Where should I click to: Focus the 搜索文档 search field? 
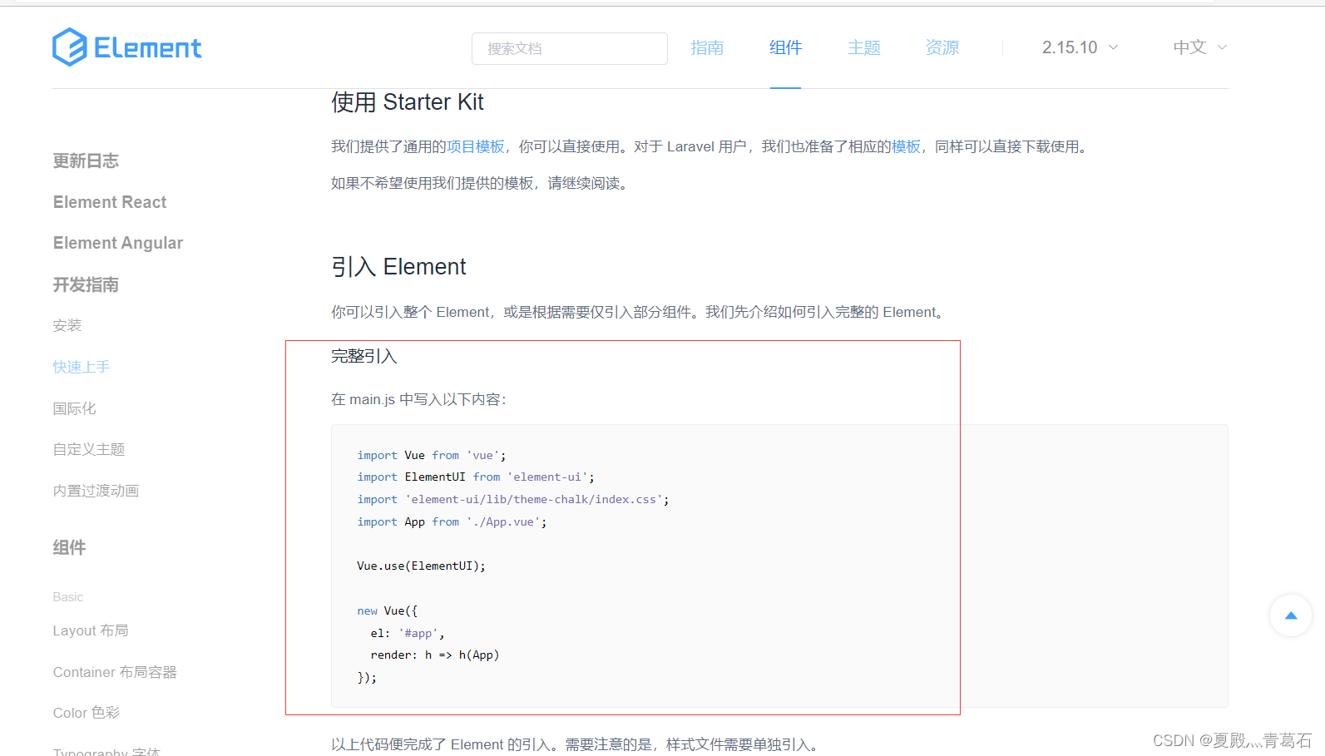569,48
